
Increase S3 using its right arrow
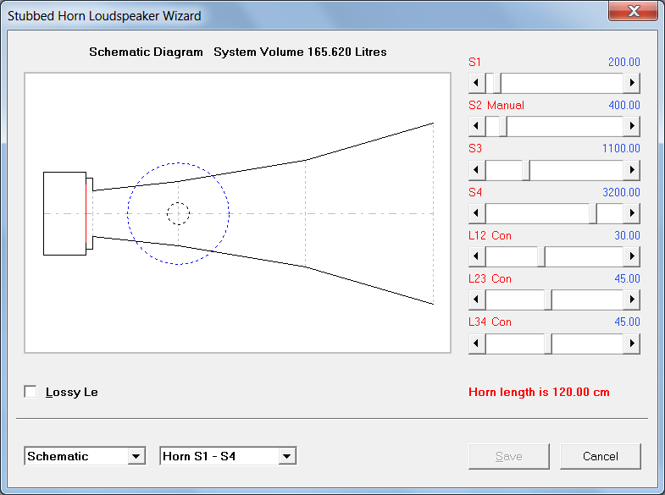tap(631, 170)
